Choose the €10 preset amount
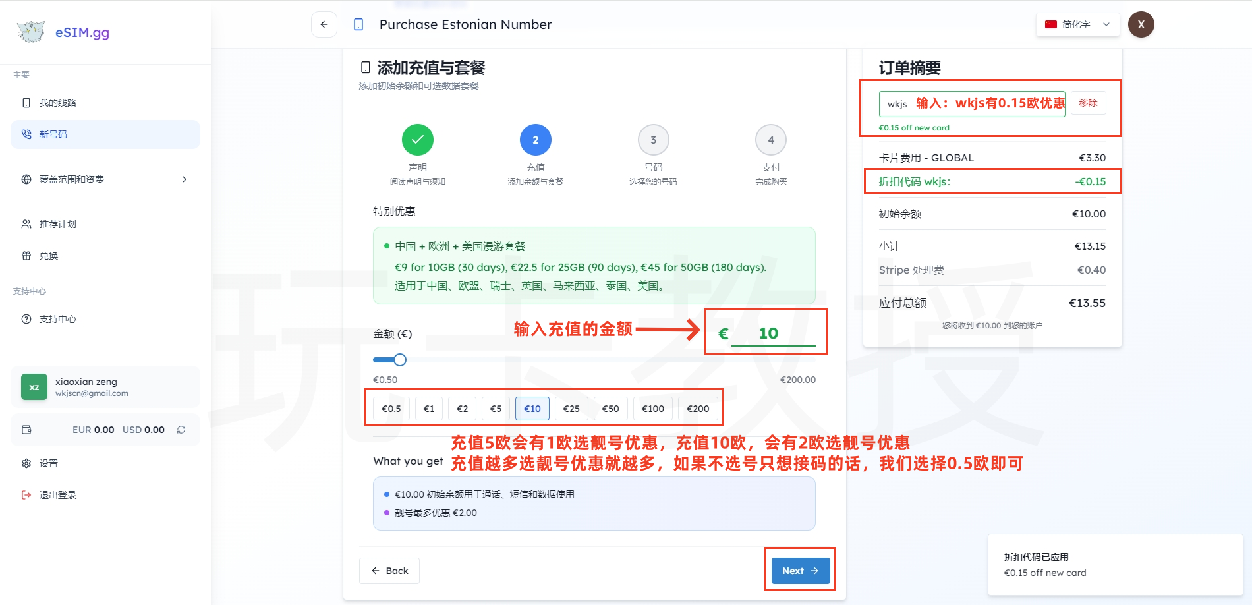This screenshot has width=1252, height=605. pyautogui.click(x=532, y=409)
